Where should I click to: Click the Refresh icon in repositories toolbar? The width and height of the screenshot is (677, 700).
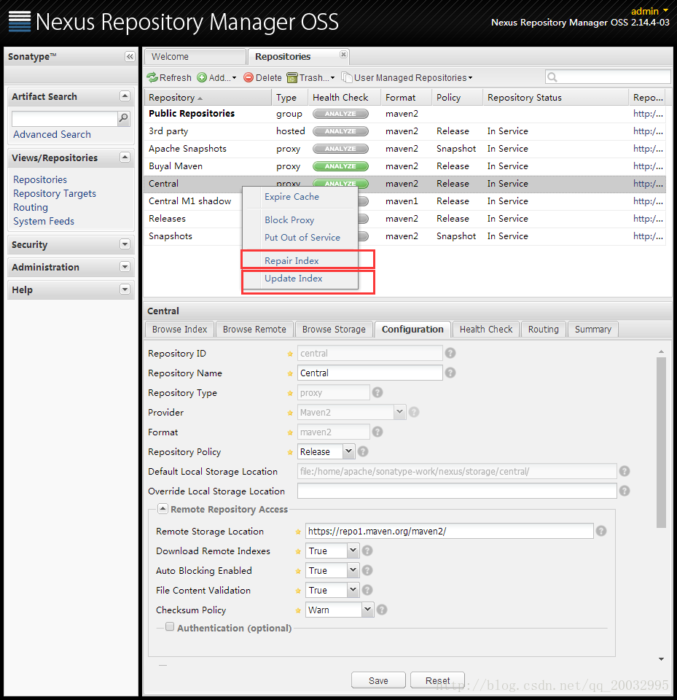(152, 78)
